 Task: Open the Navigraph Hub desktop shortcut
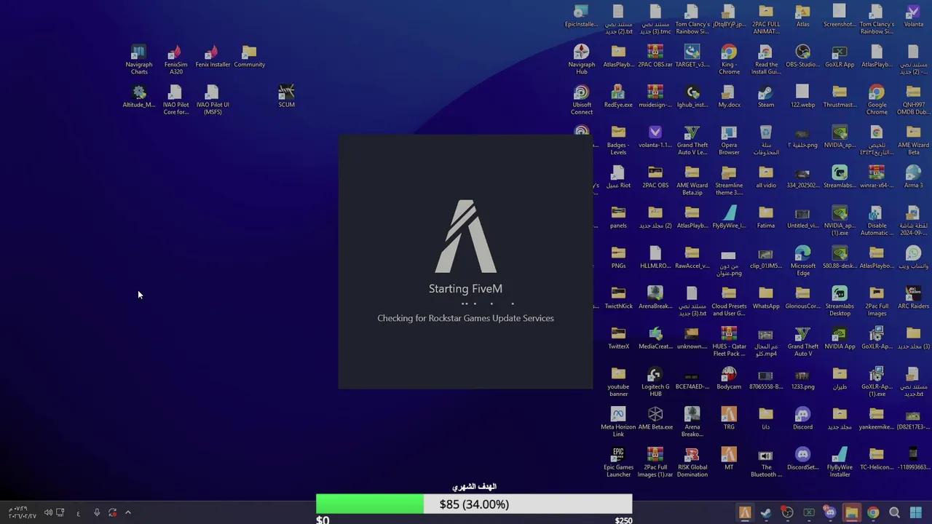click(x=581, y=59)
